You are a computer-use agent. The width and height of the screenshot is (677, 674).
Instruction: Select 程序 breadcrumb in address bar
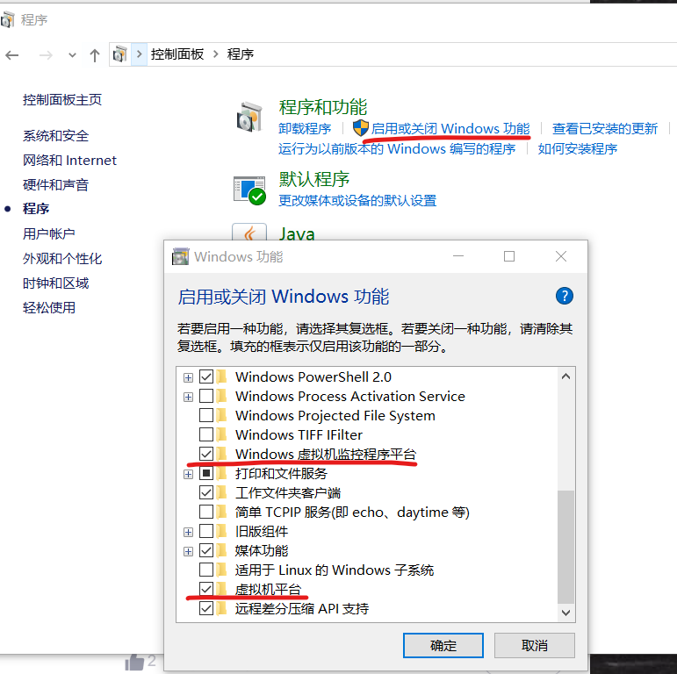241,54
